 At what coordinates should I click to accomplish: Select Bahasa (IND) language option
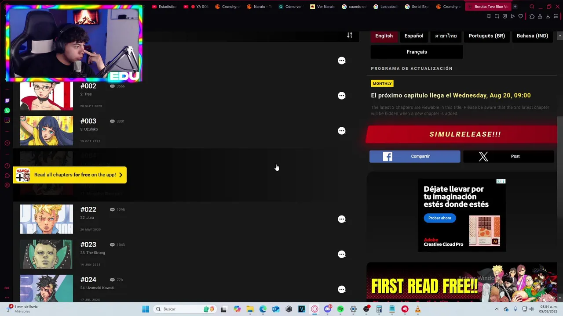(532, 36)
